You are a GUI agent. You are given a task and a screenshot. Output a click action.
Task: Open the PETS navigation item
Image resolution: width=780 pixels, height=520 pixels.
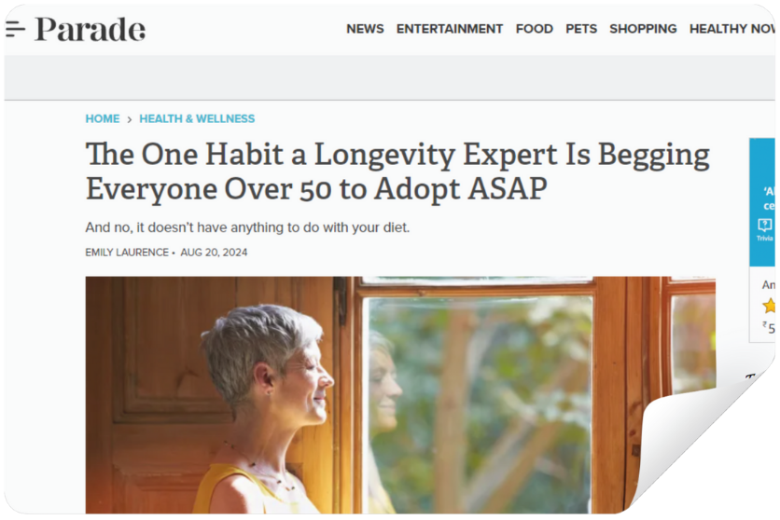[x=581, y=29]
